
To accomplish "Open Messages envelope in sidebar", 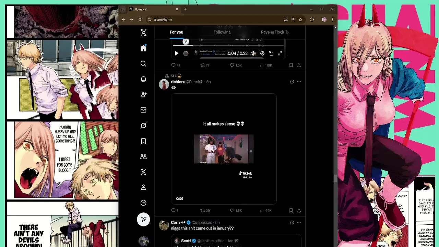I will tap(143, 110).
